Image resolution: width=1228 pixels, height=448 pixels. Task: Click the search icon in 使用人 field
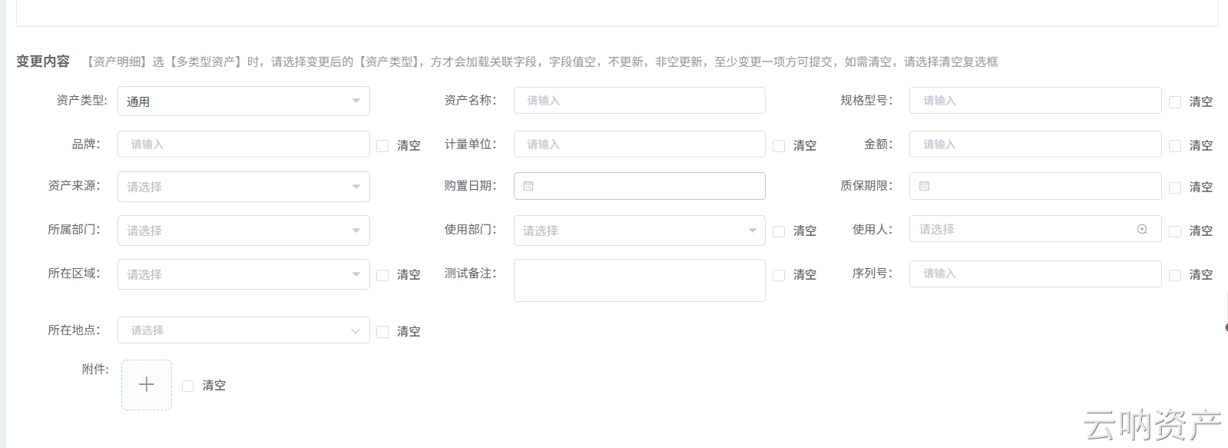pyautogui.click(x=1142, y=229)
